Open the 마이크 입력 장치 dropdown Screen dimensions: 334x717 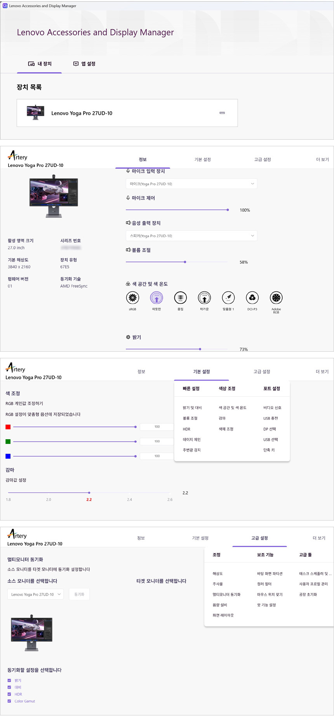point(191,184)
